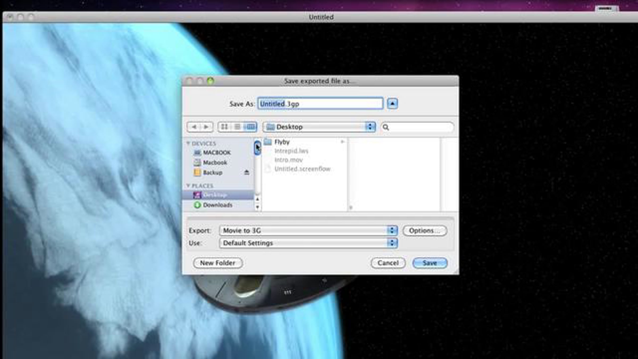638x359 pixels.
Task: Open the Desktop location popup
Action: [x=319, y=127]
